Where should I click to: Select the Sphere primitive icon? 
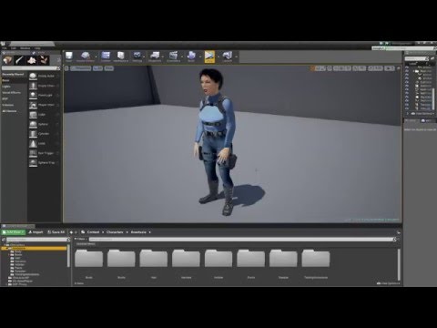tap(33, 124)
